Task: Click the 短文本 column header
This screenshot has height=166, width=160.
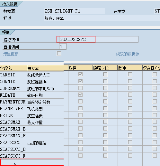Action: (48, 68)
